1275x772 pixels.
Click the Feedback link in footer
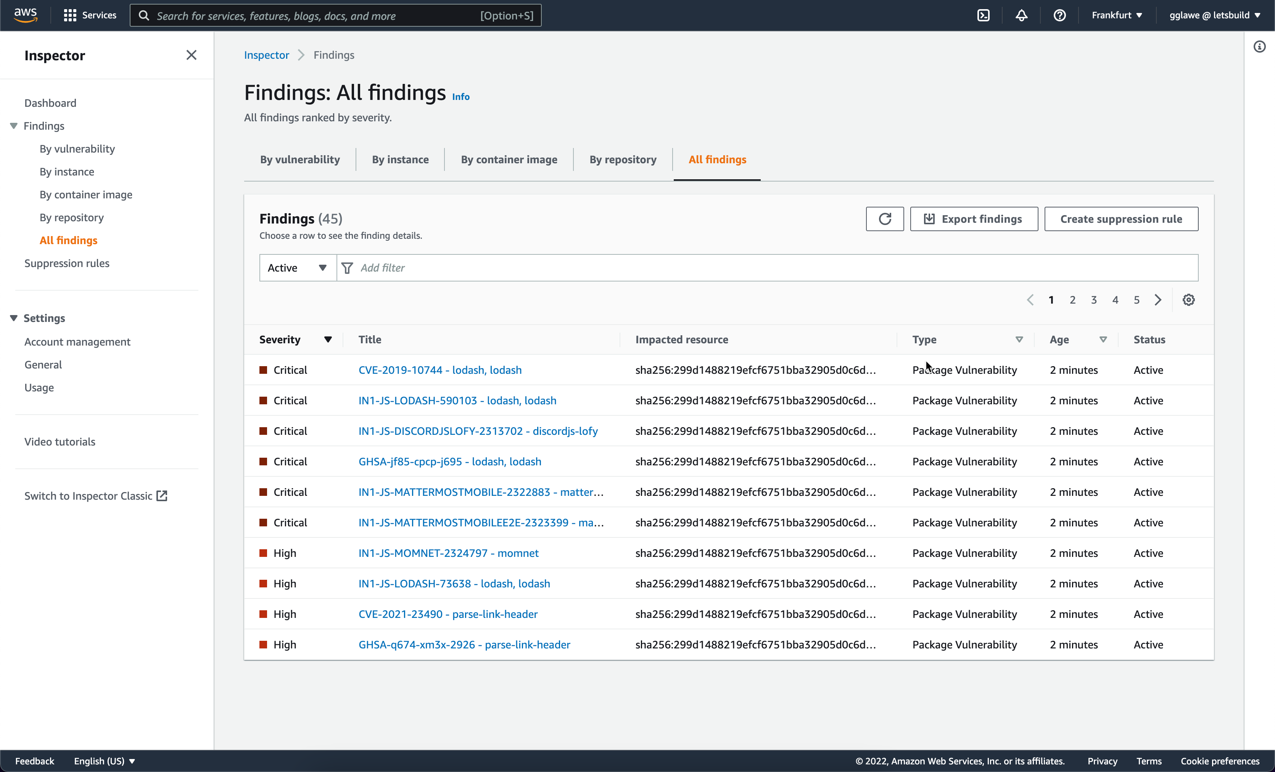[x=35, y=761]
